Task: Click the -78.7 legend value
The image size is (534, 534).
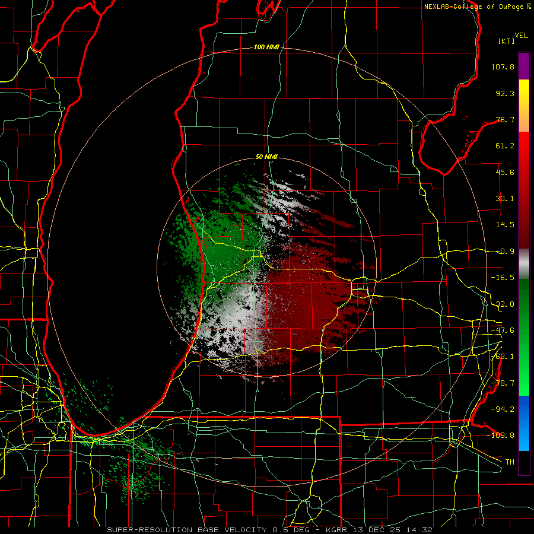Action: tap(503, 383)
